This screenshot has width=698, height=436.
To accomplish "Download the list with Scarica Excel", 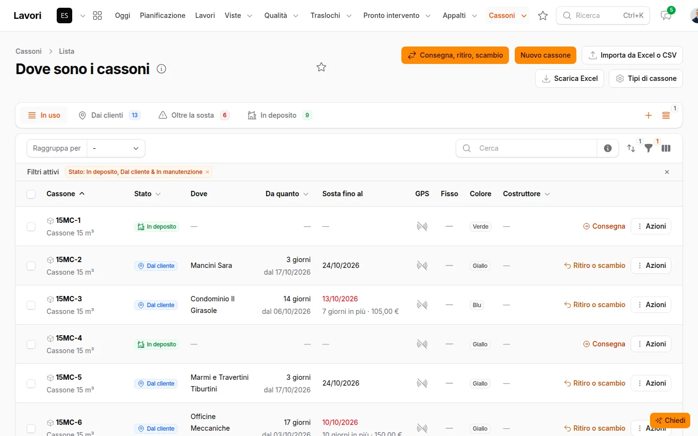I will [570, 78].
